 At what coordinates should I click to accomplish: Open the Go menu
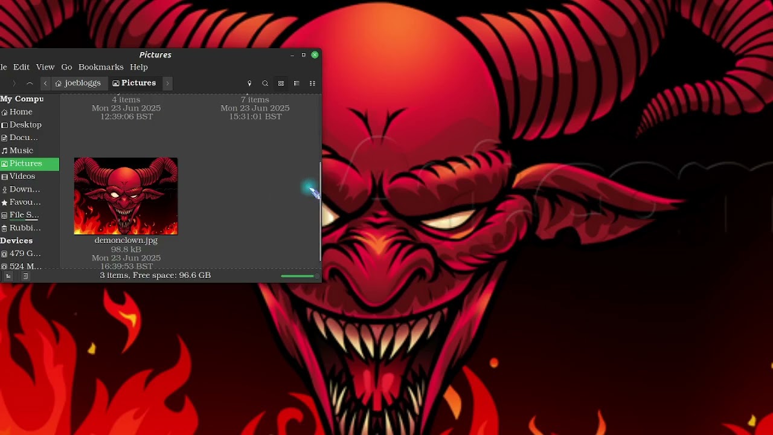click(66, 67)
